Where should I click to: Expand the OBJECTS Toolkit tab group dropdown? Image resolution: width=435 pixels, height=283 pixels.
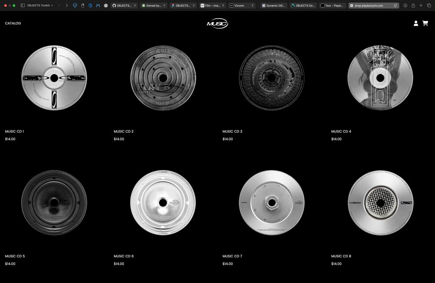click(x=40, y=6)
